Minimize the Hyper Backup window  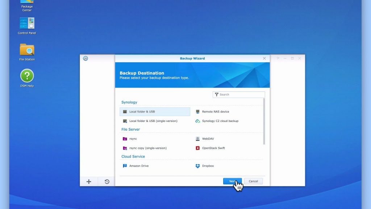tap(285, 58)
